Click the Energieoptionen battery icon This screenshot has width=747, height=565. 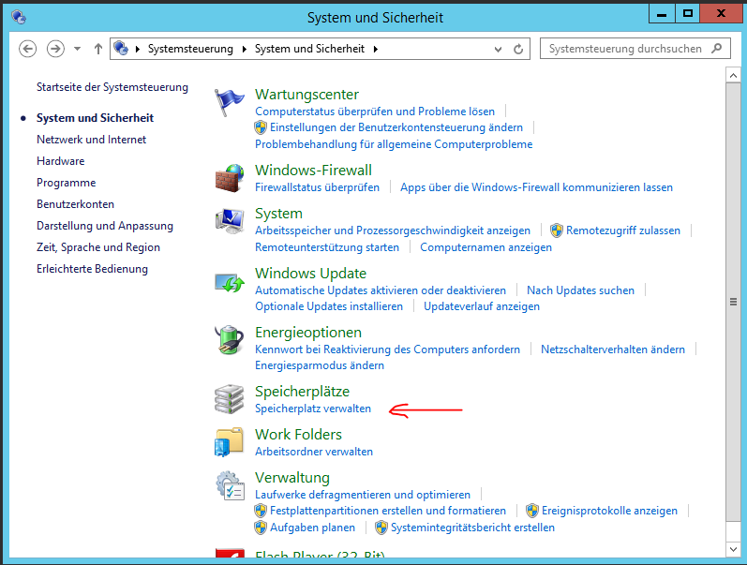229,340
